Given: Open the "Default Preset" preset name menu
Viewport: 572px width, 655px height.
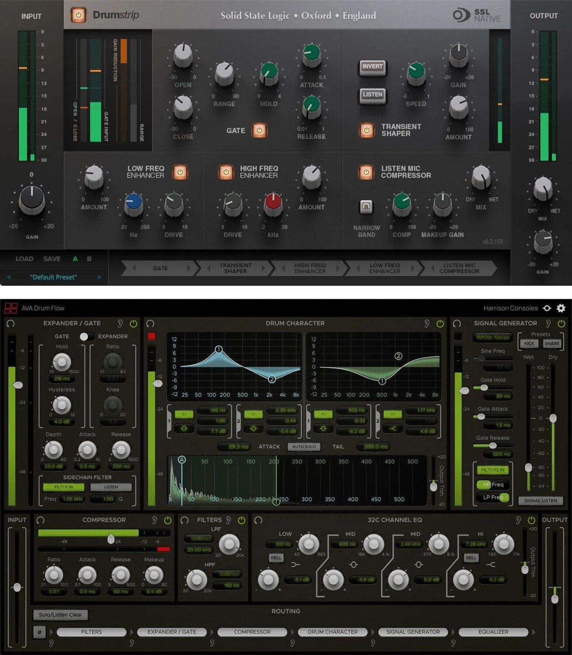Looking at the screenshot, I should click(x=53, y=277).
